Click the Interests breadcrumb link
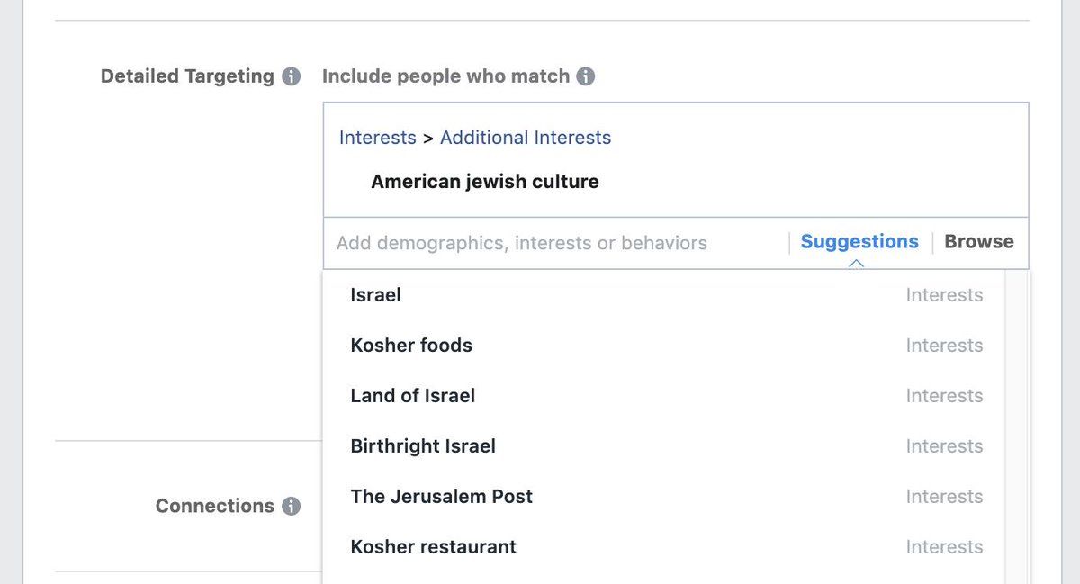 click(x=378, y=138)
